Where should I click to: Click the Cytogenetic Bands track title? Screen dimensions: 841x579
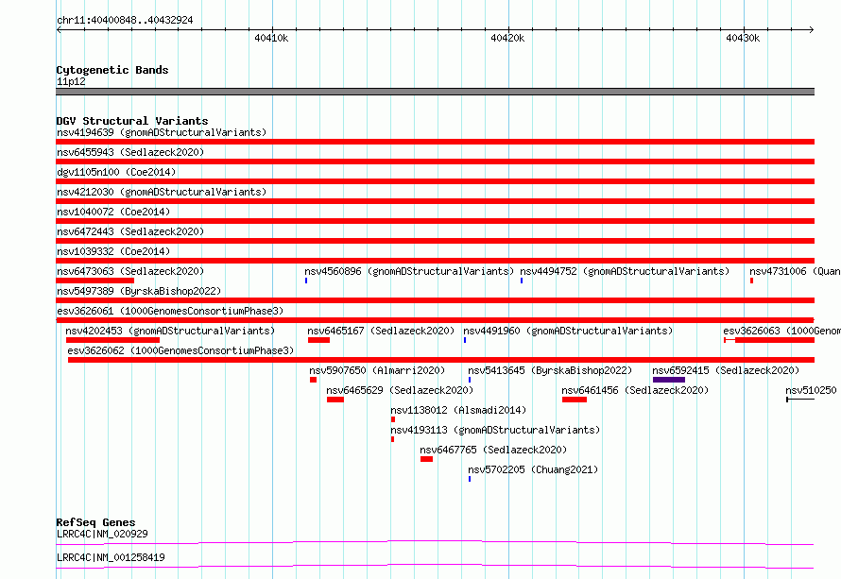click(112, 70)
